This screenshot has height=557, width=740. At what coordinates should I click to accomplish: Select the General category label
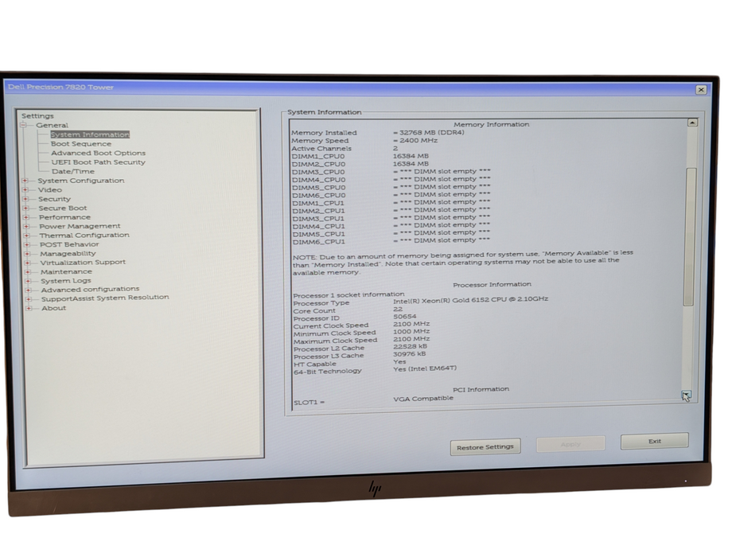coord(52,125)
